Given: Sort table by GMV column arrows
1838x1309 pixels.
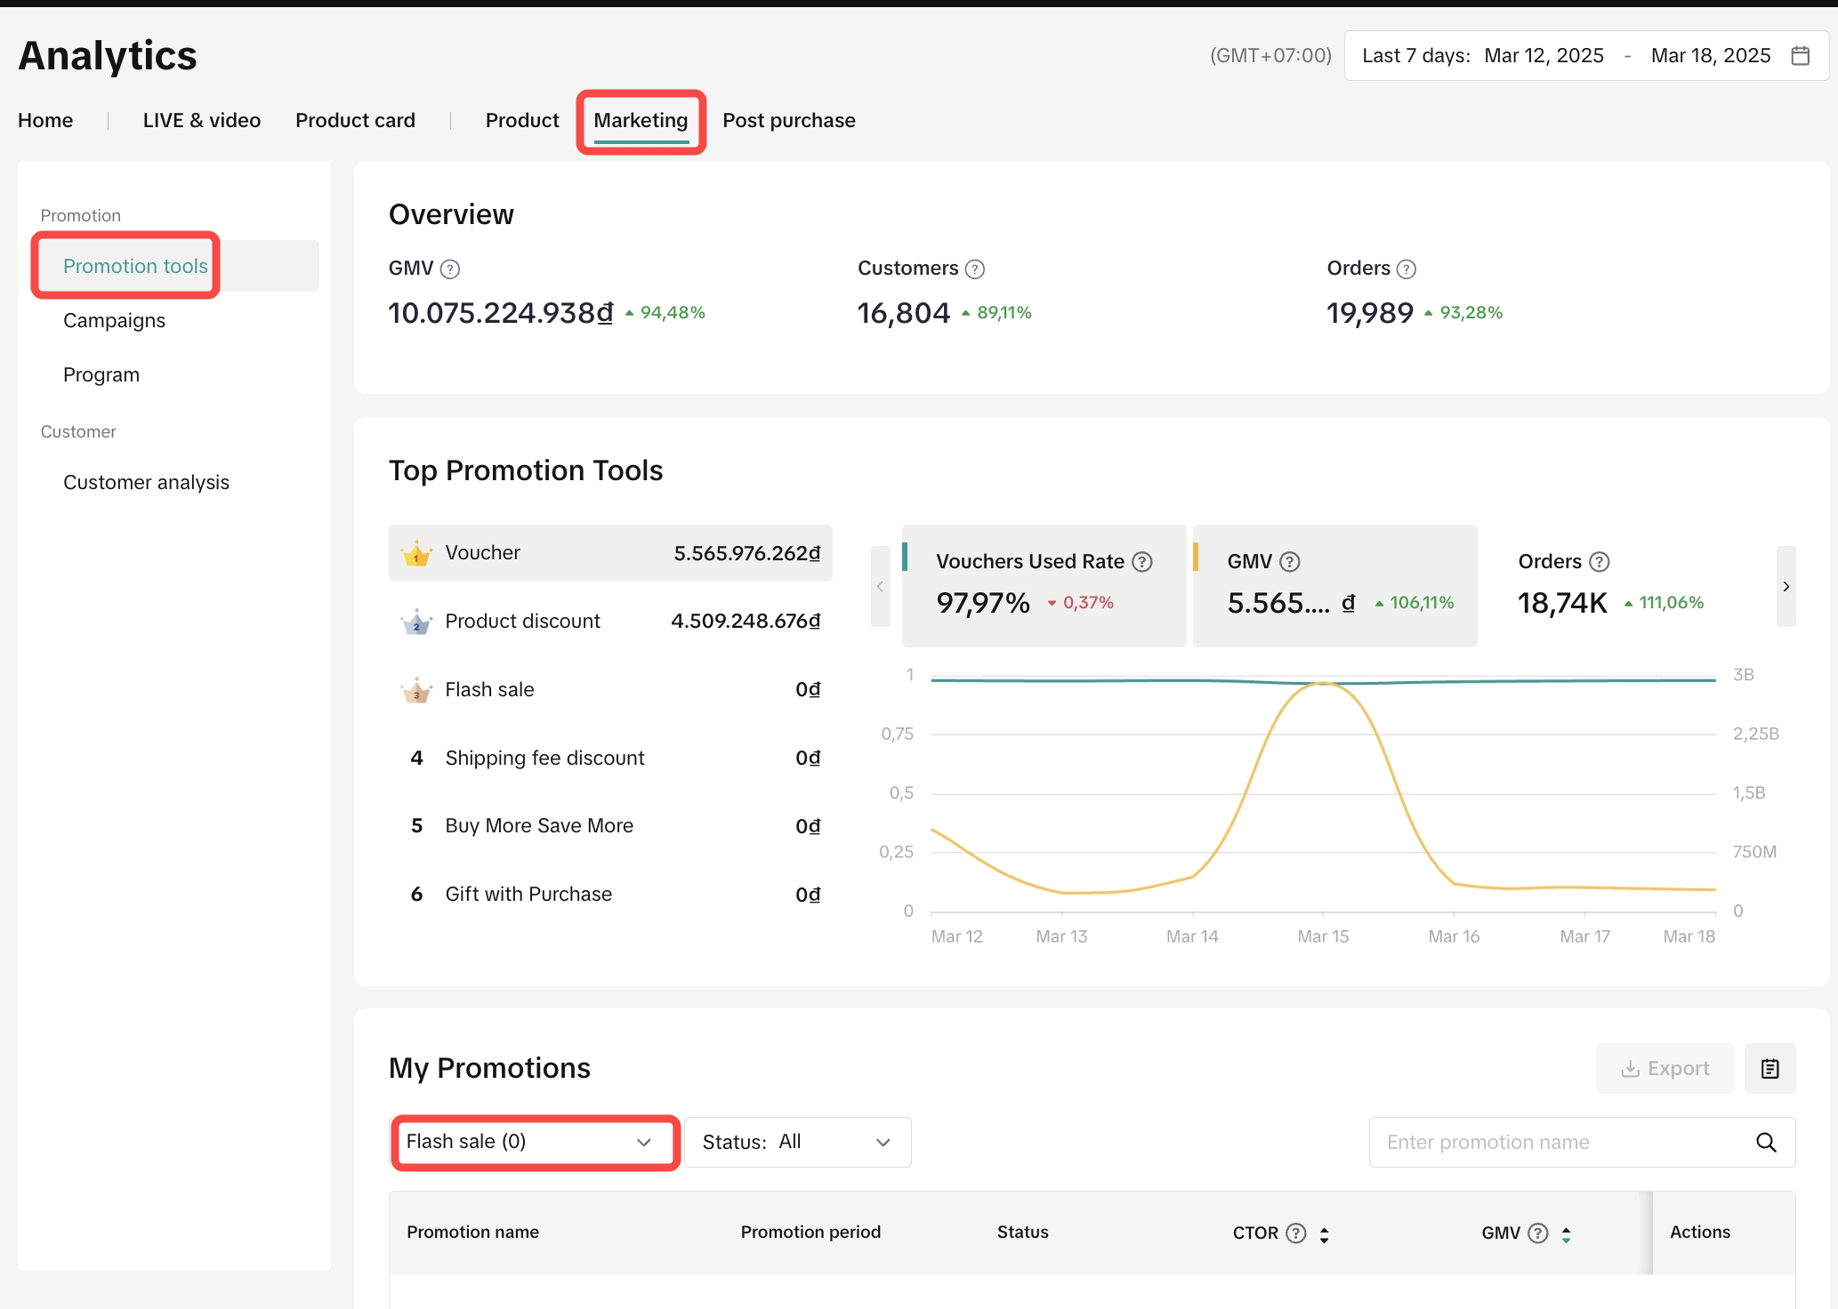Looking at the screenshot, I should pyautogui.click(x=1566, y=1233).
